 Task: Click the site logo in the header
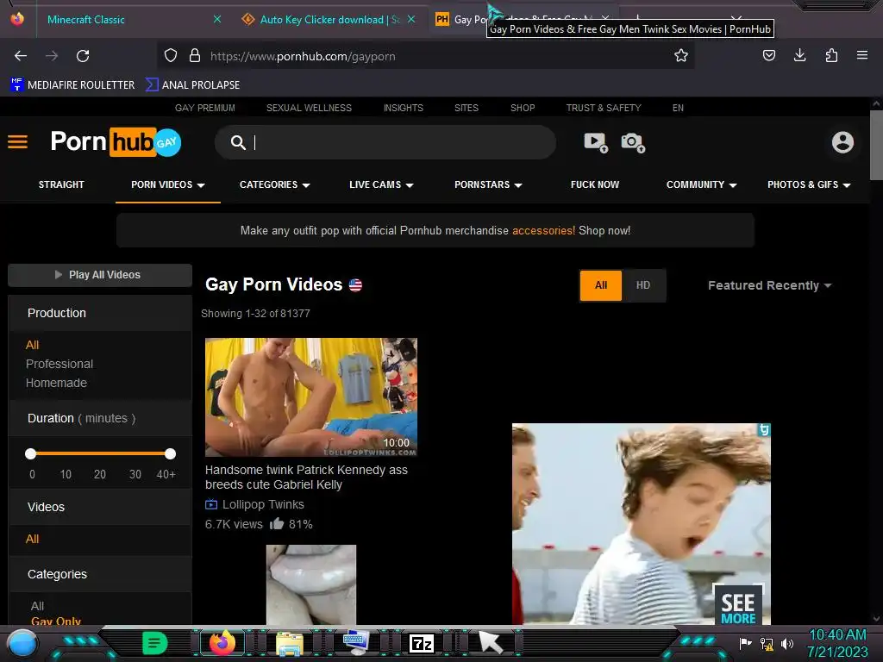click(x=116, y=142)
